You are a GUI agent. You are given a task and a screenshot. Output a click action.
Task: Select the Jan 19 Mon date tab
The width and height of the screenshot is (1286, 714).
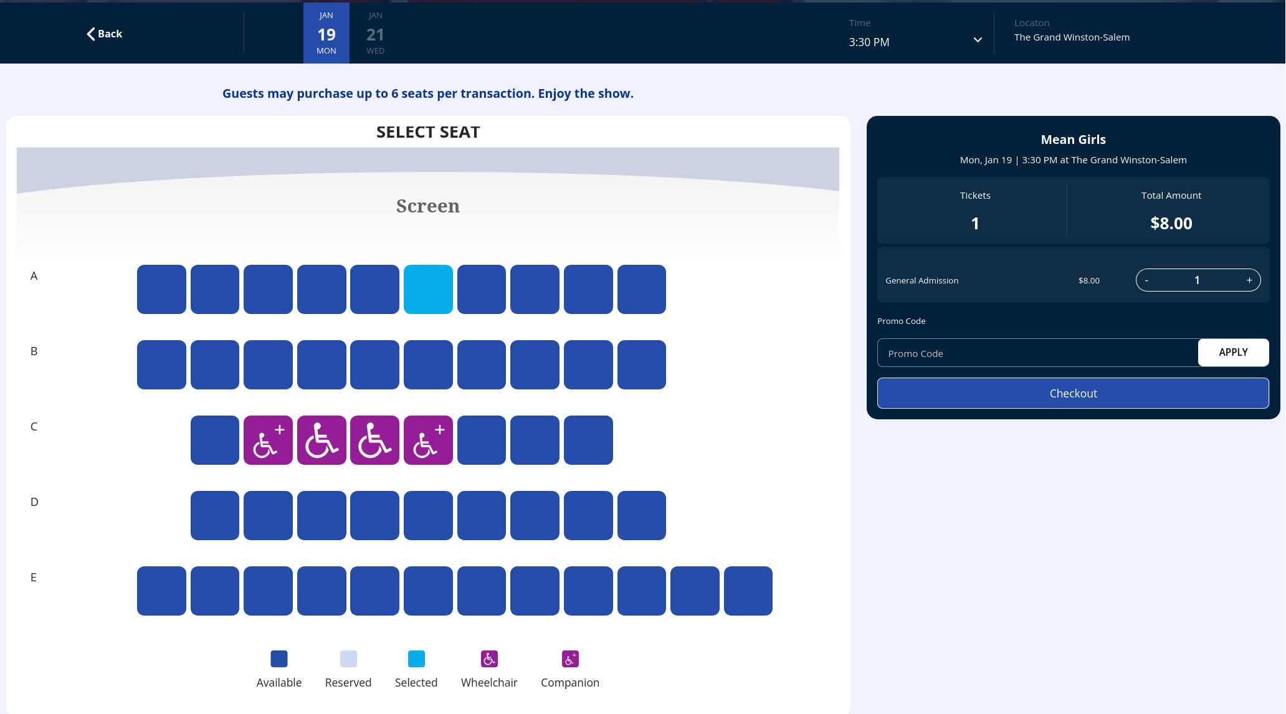click(x=326, y=33)
